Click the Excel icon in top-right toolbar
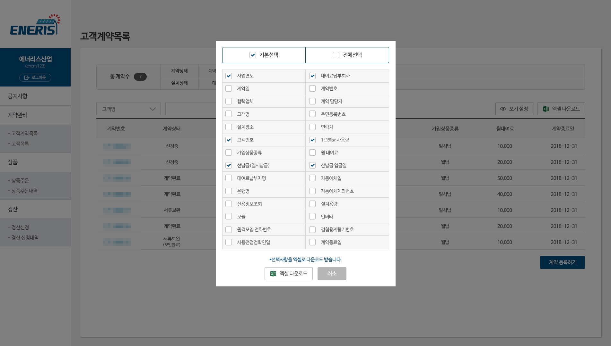The height and width of the screenshot is (346, 611). click(x=546, y=109)
